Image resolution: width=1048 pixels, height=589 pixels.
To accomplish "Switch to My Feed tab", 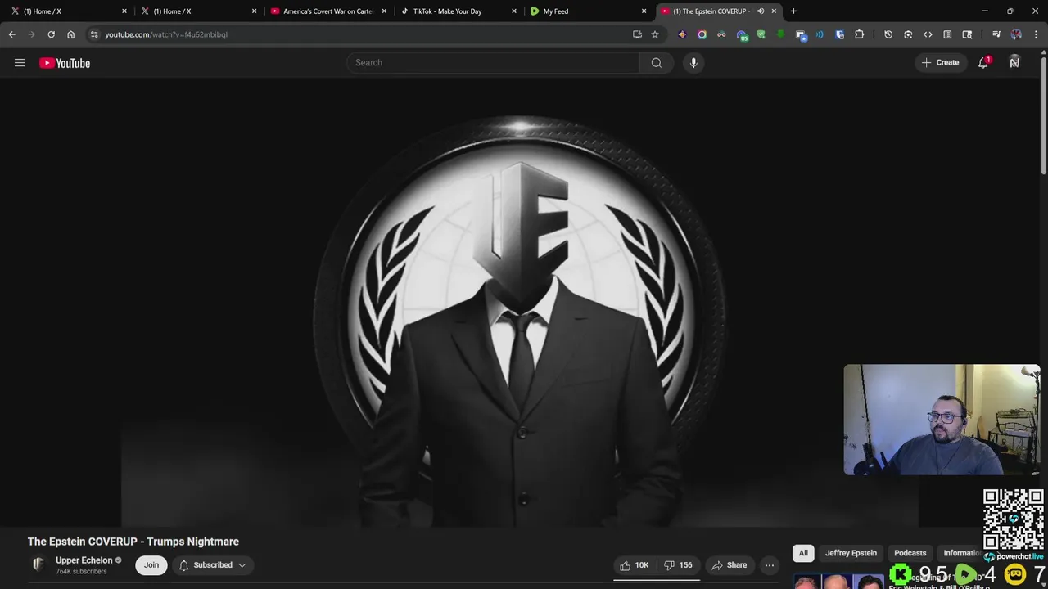I will (x=588, y=11).
